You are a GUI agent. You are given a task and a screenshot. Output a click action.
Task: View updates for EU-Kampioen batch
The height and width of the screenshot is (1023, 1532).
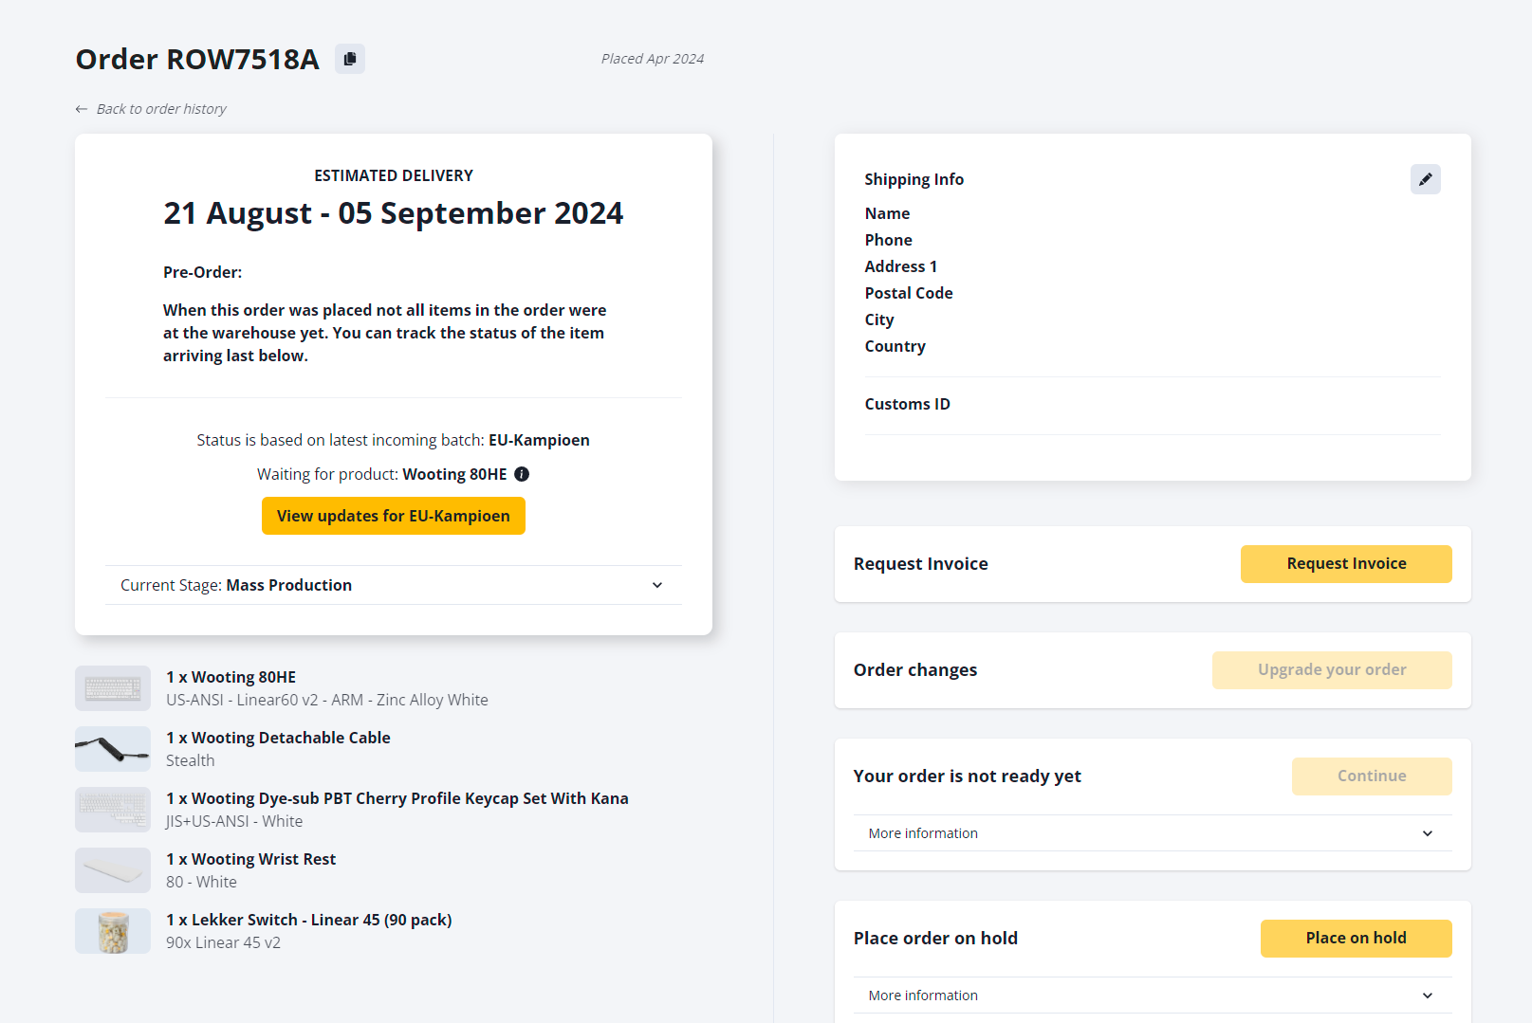pos(393,516)
